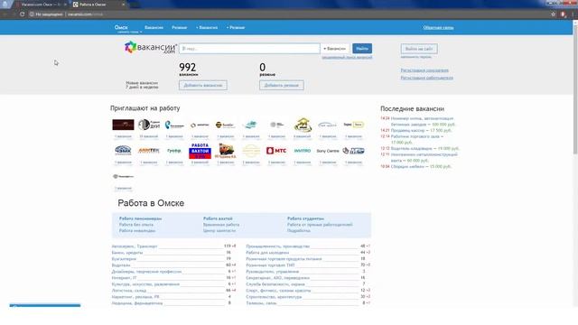Select + Резюме in the top menu
Image resolution: width=578 pixels, height=325 pixels.
point(236,28)
